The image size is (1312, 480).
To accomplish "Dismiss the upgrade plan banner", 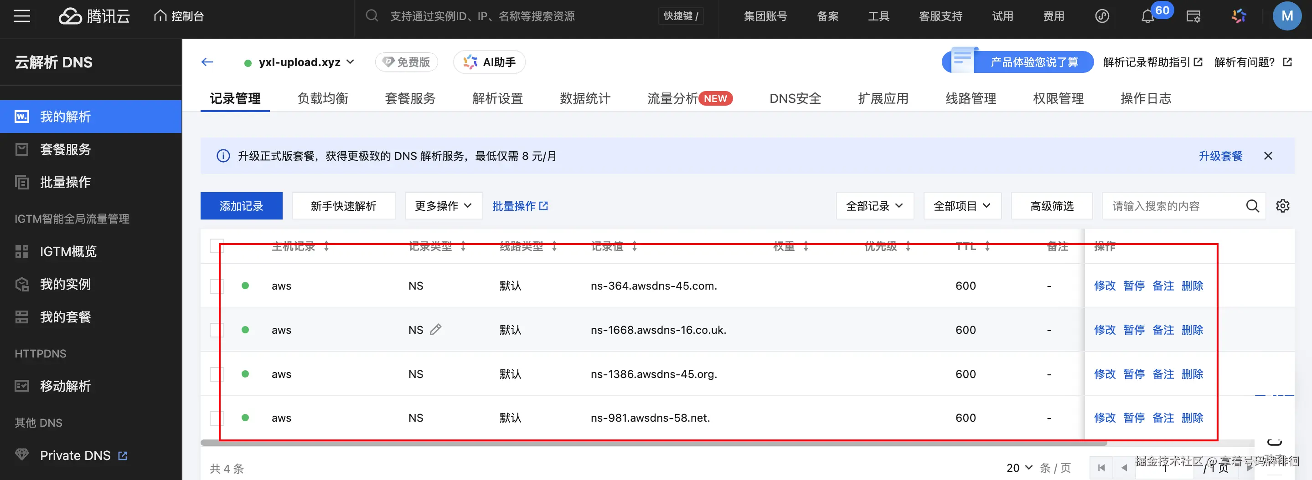I will 1268,156.
